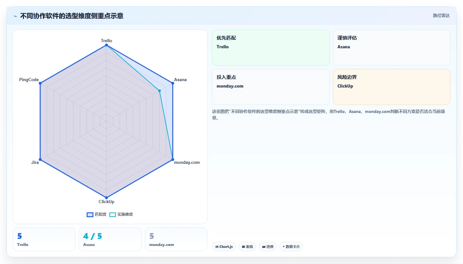
Task: Open the stat card showing 5 Trello
Action: (x=44, y=239)
